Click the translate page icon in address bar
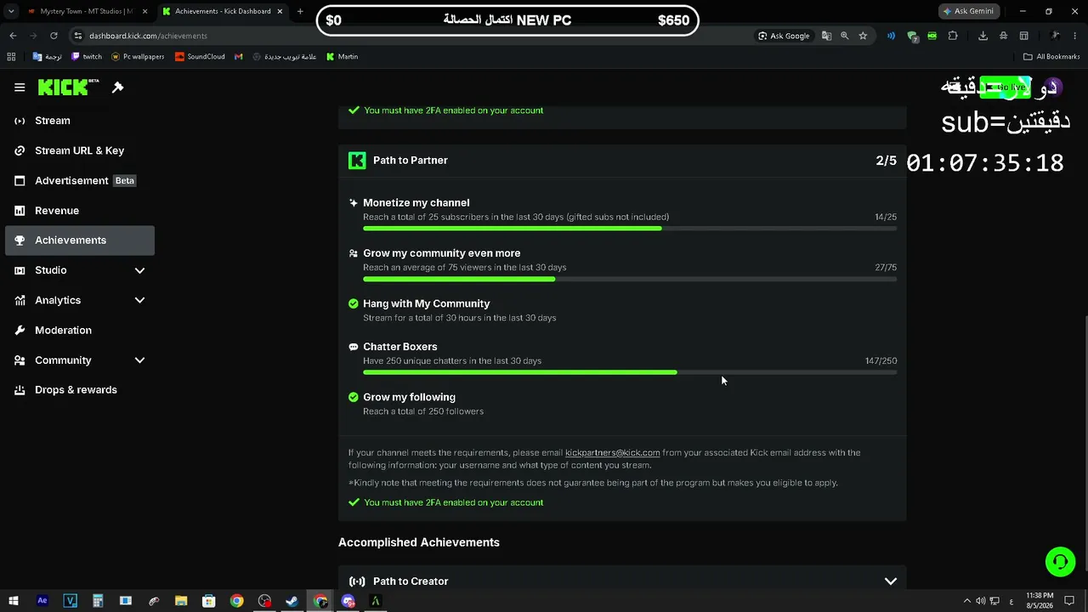Screen dimensions: 1088x612 [x=826, y=36]
